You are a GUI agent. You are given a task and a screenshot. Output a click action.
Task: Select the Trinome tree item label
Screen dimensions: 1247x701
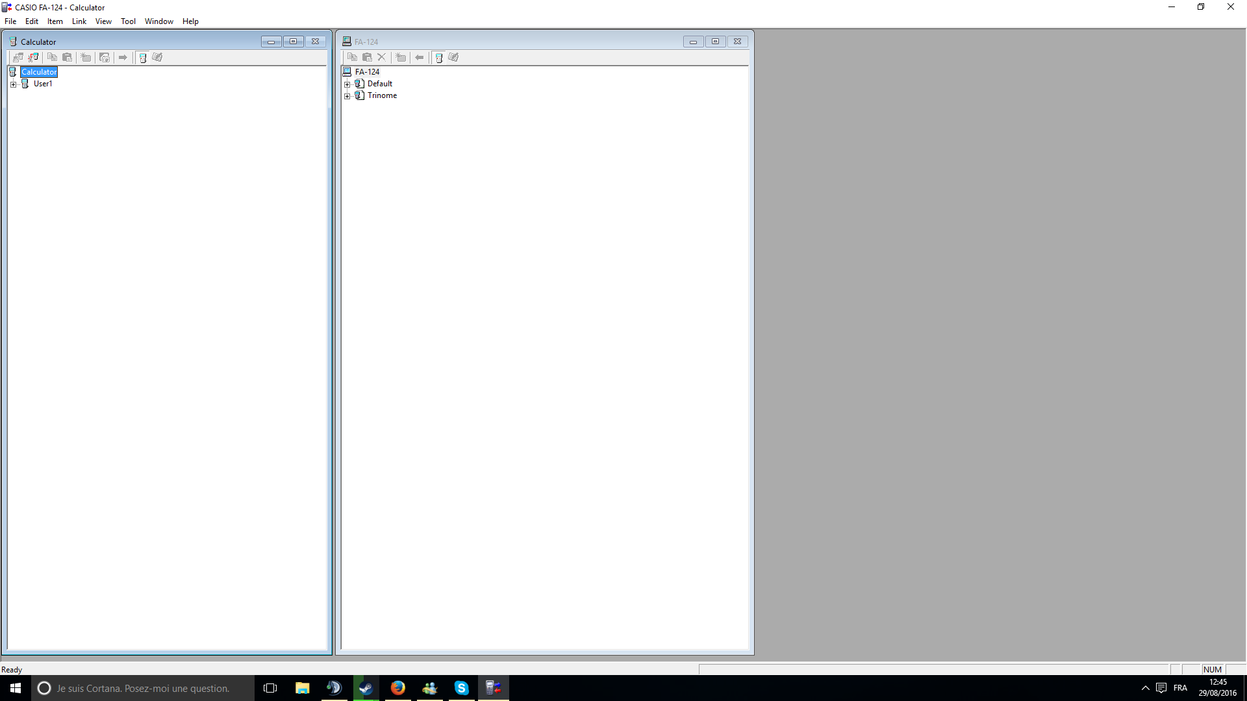click(x=382, y=95)
